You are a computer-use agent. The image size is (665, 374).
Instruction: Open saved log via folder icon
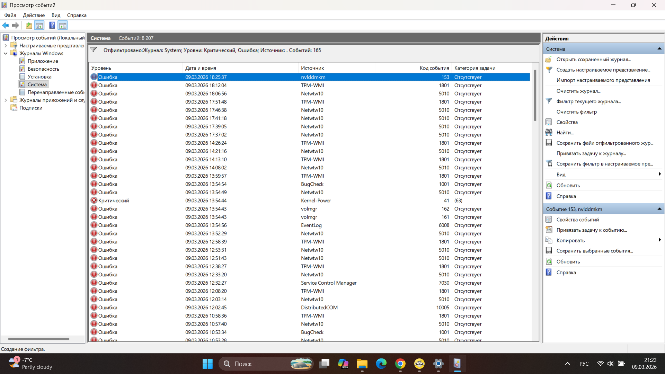[549, 60]
